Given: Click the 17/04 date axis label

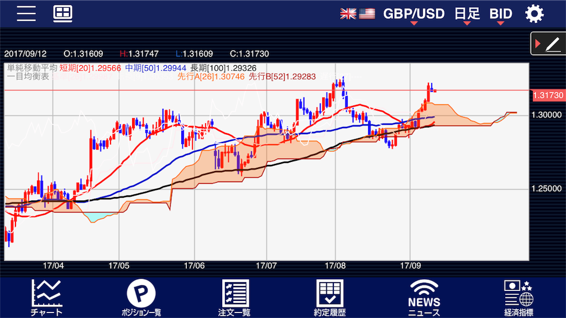Looking at the screenshot, I should click(53, 266).
